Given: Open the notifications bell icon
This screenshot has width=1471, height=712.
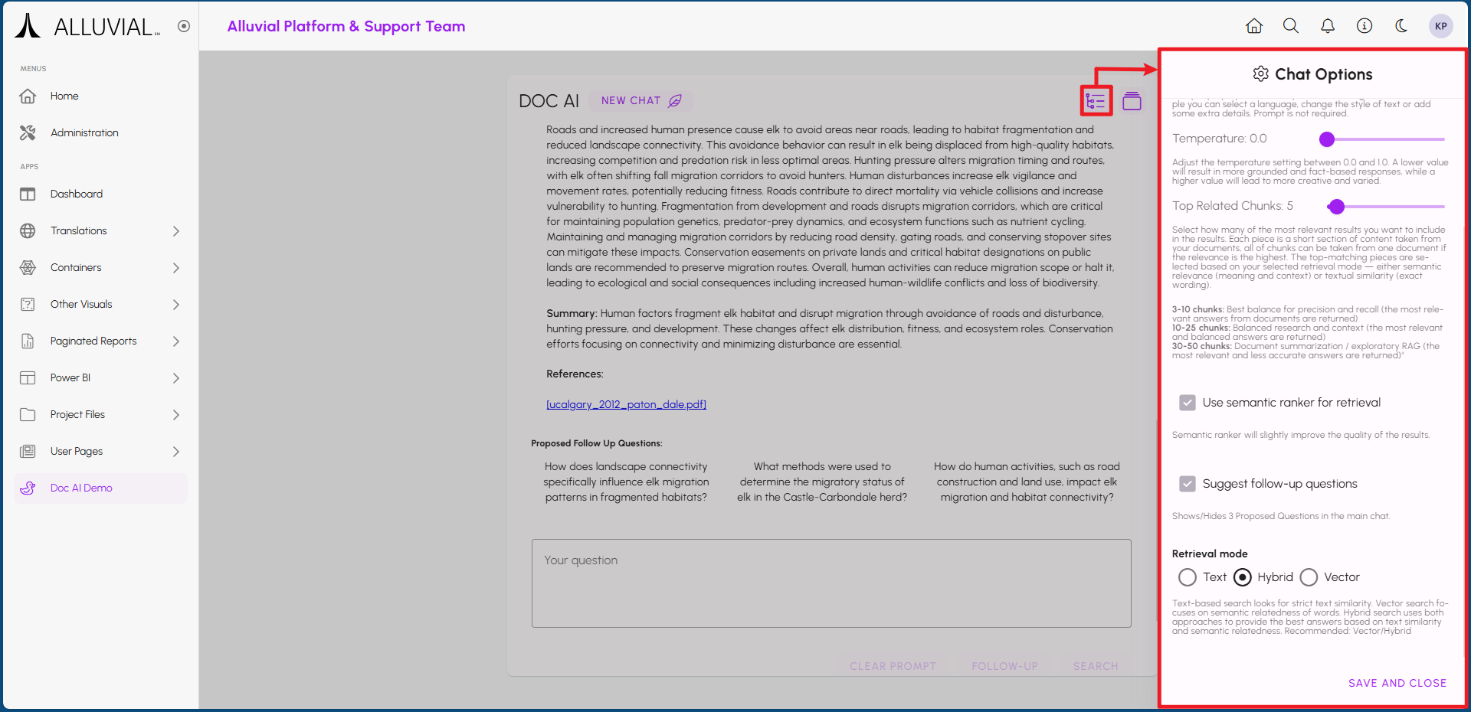Looking at the screenshot, I should pos(1328,26).
